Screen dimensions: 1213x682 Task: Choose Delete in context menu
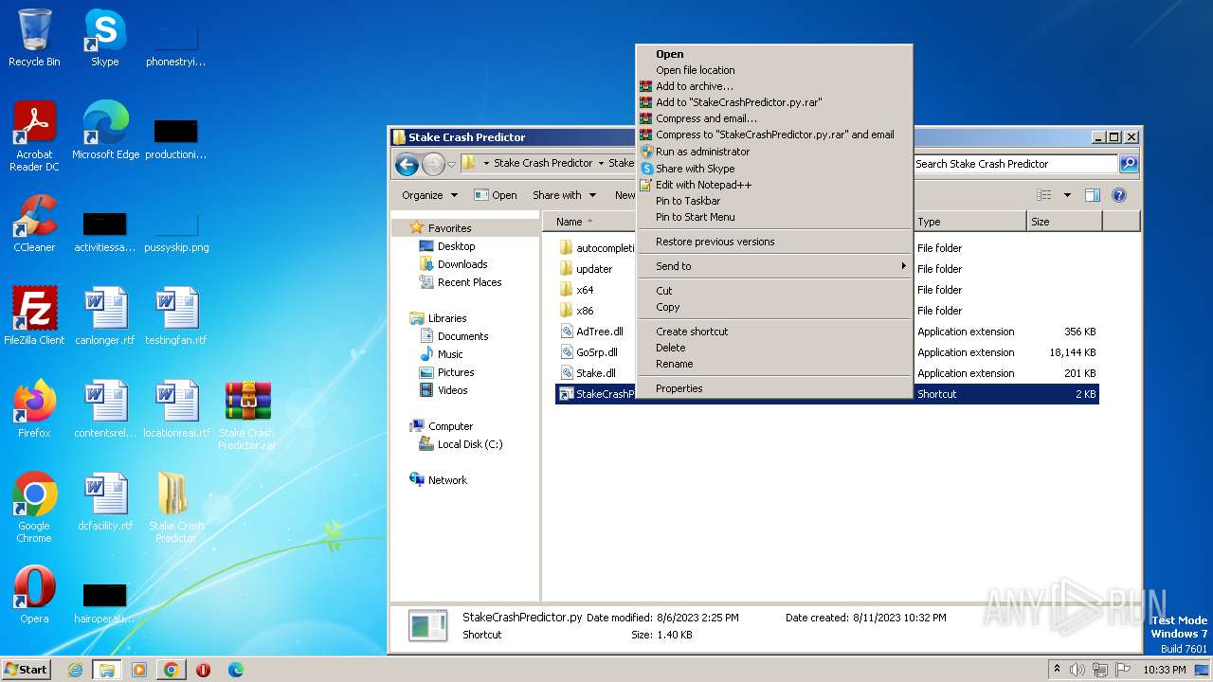click(773, 348)
